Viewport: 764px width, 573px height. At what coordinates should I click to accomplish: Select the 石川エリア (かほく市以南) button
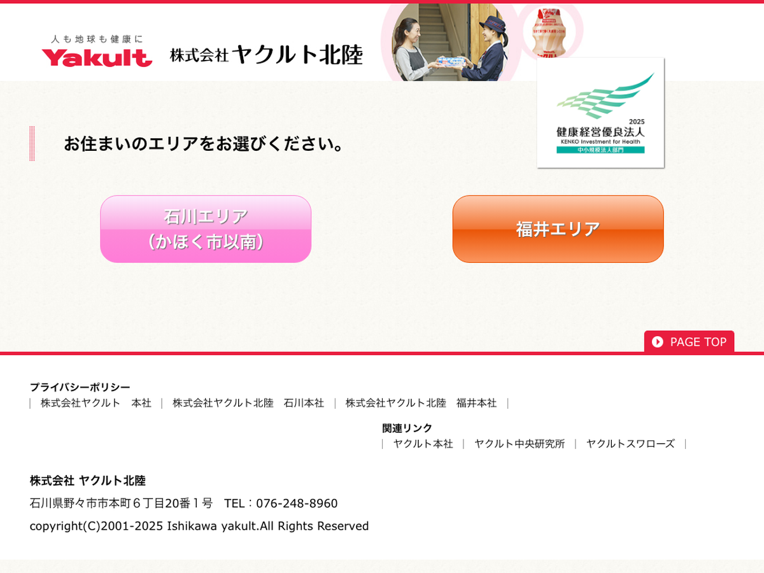pos(206,229)
